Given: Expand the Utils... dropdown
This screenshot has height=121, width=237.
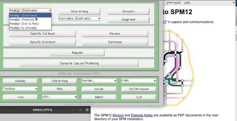Looking at the screenshot, I should [59, 97].
